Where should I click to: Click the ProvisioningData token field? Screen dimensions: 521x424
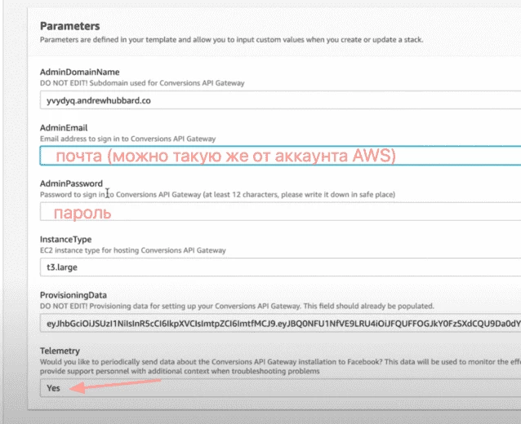pos(280,323)
